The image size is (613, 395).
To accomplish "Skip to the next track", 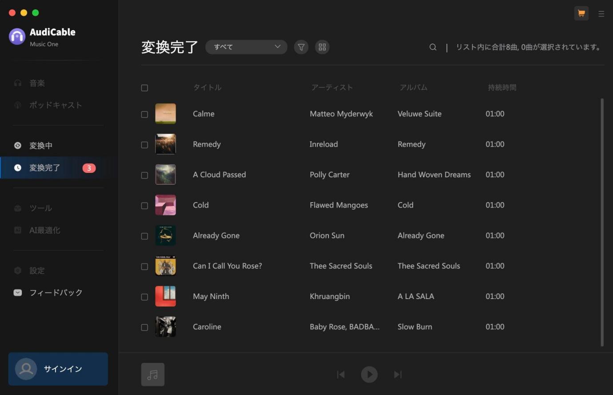I will (x=398, y=375).
